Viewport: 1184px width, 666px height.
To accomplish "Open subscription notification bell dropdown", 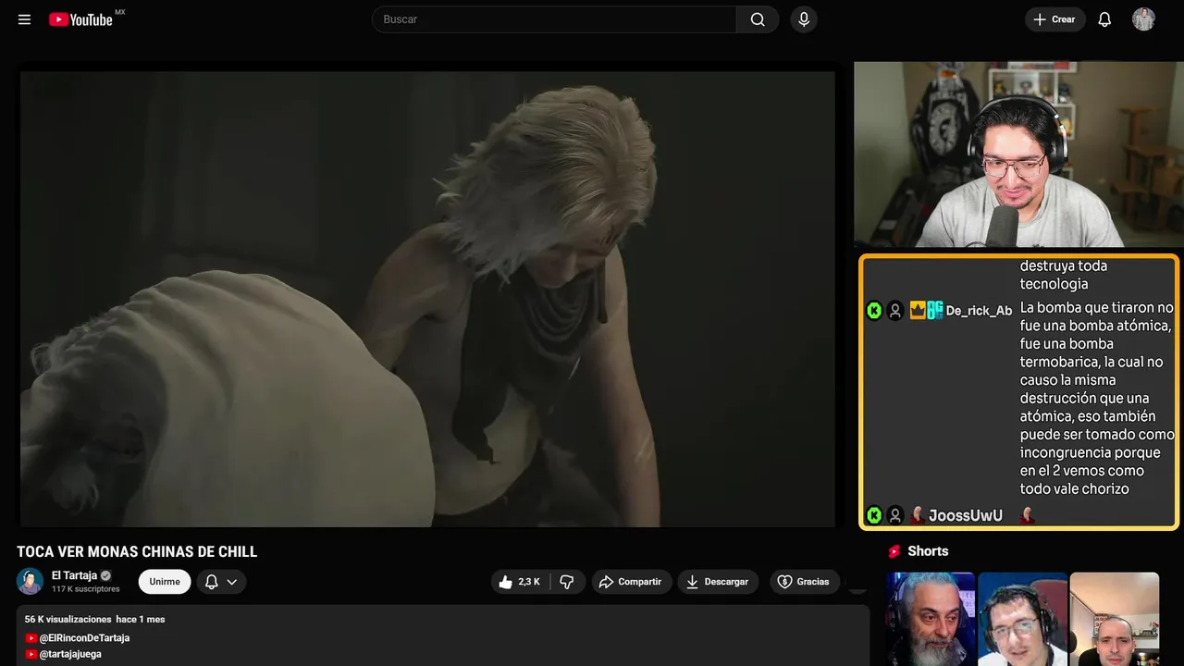I will click(221, 582).
